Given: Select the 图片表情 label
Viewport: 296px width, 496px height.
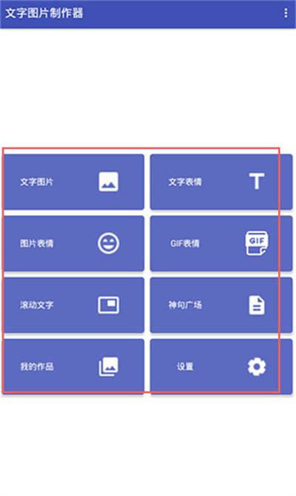Looking at the screenshot, I should point(36,243).
